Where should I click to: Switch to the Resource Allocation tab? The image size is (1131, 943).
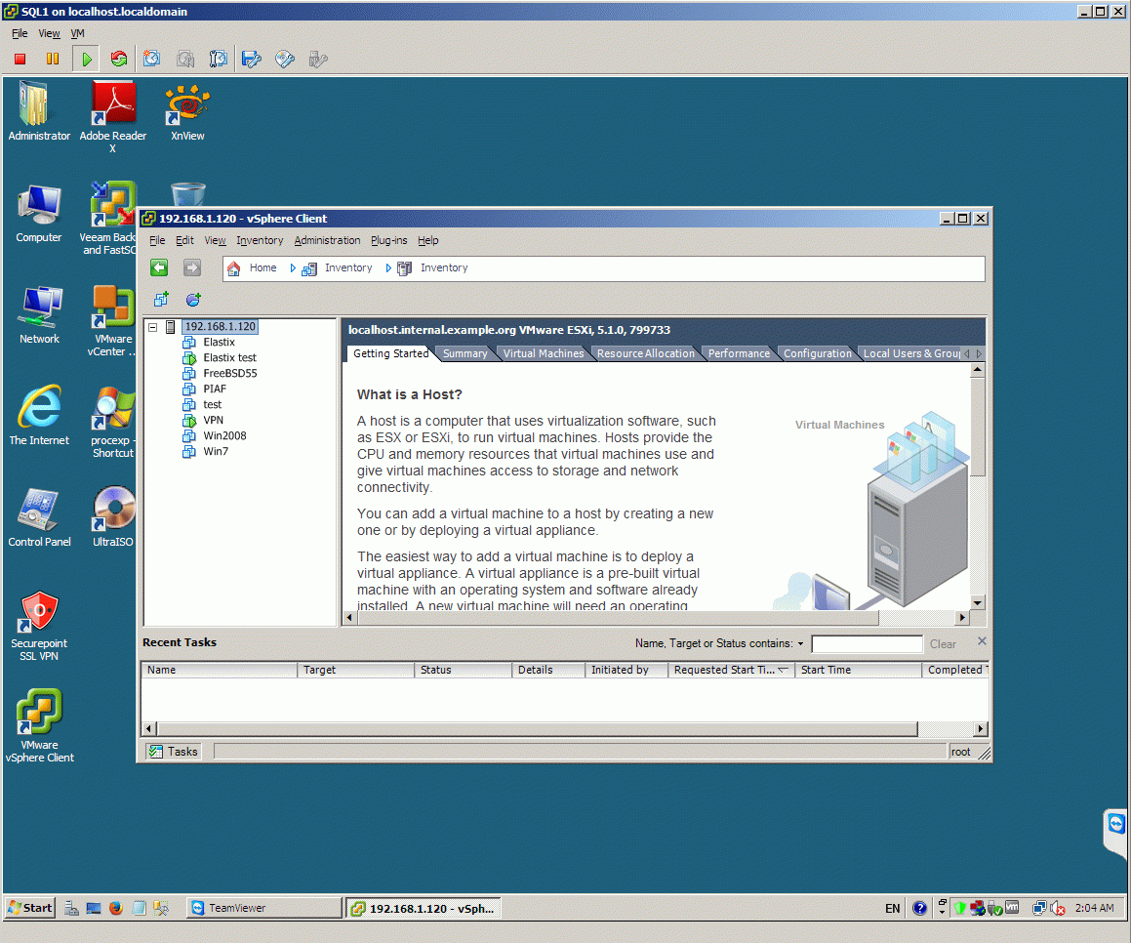click(x=646, y=353)
